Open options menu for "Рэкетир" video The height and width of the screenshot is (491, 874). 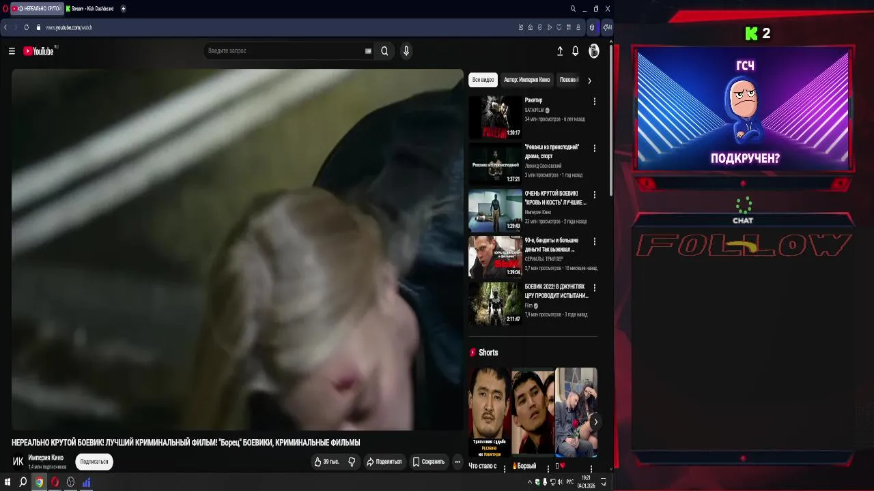(594, 102)
